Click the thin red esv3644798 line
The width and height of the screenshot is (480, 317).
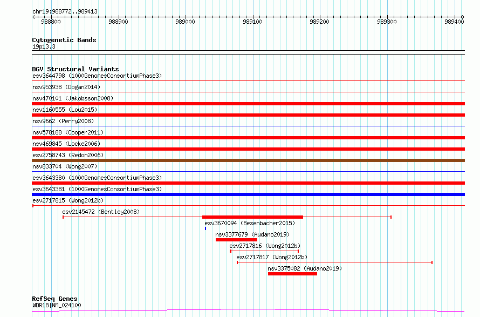point(248,80)
